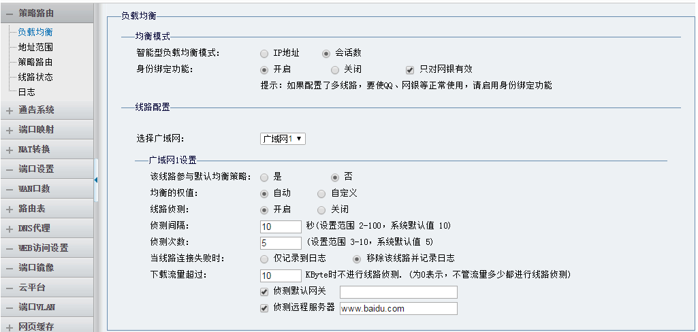Open the 端口设置 sidebar section
Screen dimensions: 698x332
[x=47, y=169]
